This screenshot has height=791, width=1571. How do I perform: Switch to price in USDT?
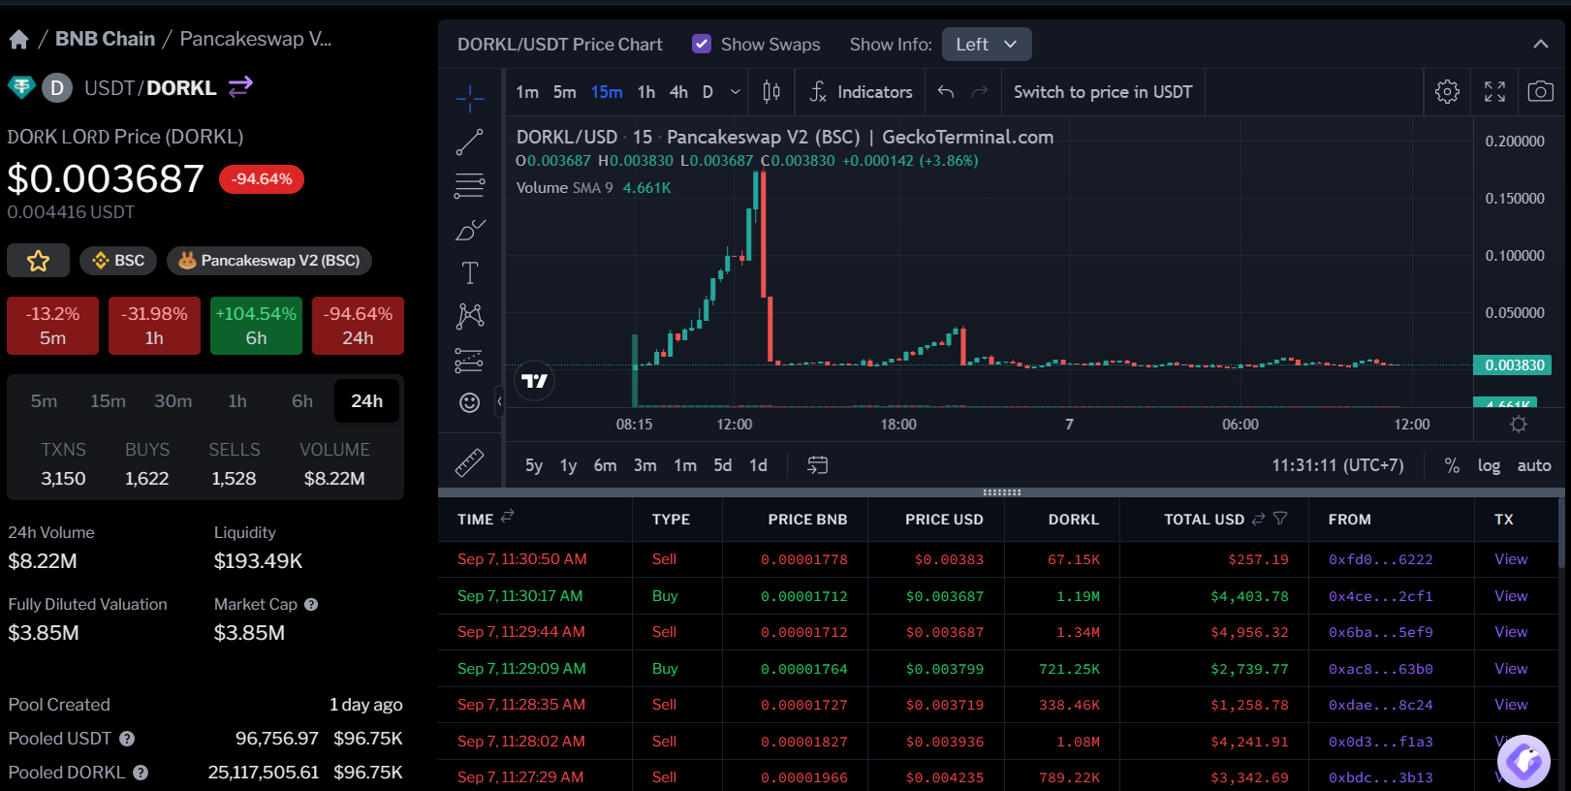click(1103, 92)
